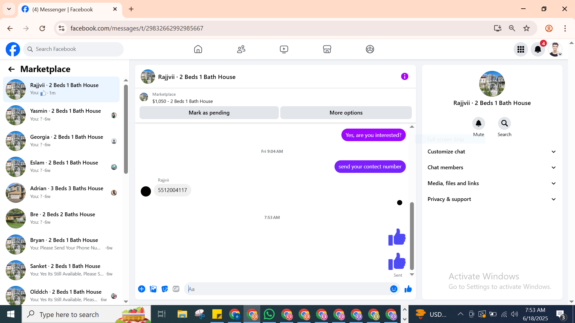The image size is (575, 323).
Task: Open the Facebook menu grid icon
Action: [x=521, y=49]
